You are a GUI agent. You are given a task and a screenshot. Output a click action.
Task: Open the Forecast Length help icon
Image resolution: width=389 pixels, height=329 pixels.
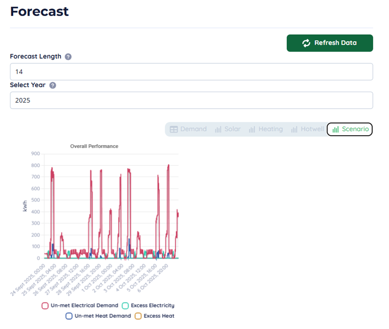click(68, 56)
